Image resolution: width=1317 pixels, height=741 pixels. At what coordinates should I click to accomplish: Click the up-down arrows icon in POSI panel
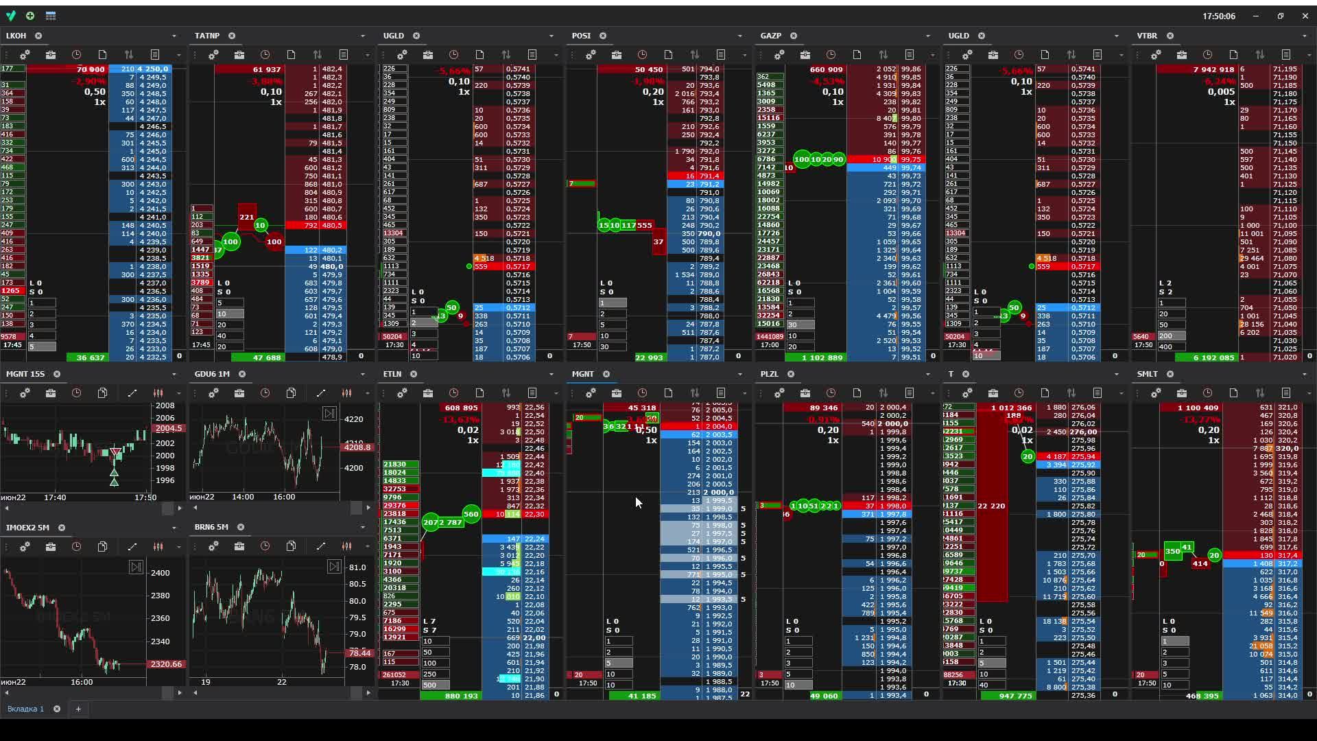(x=695, y=55)
